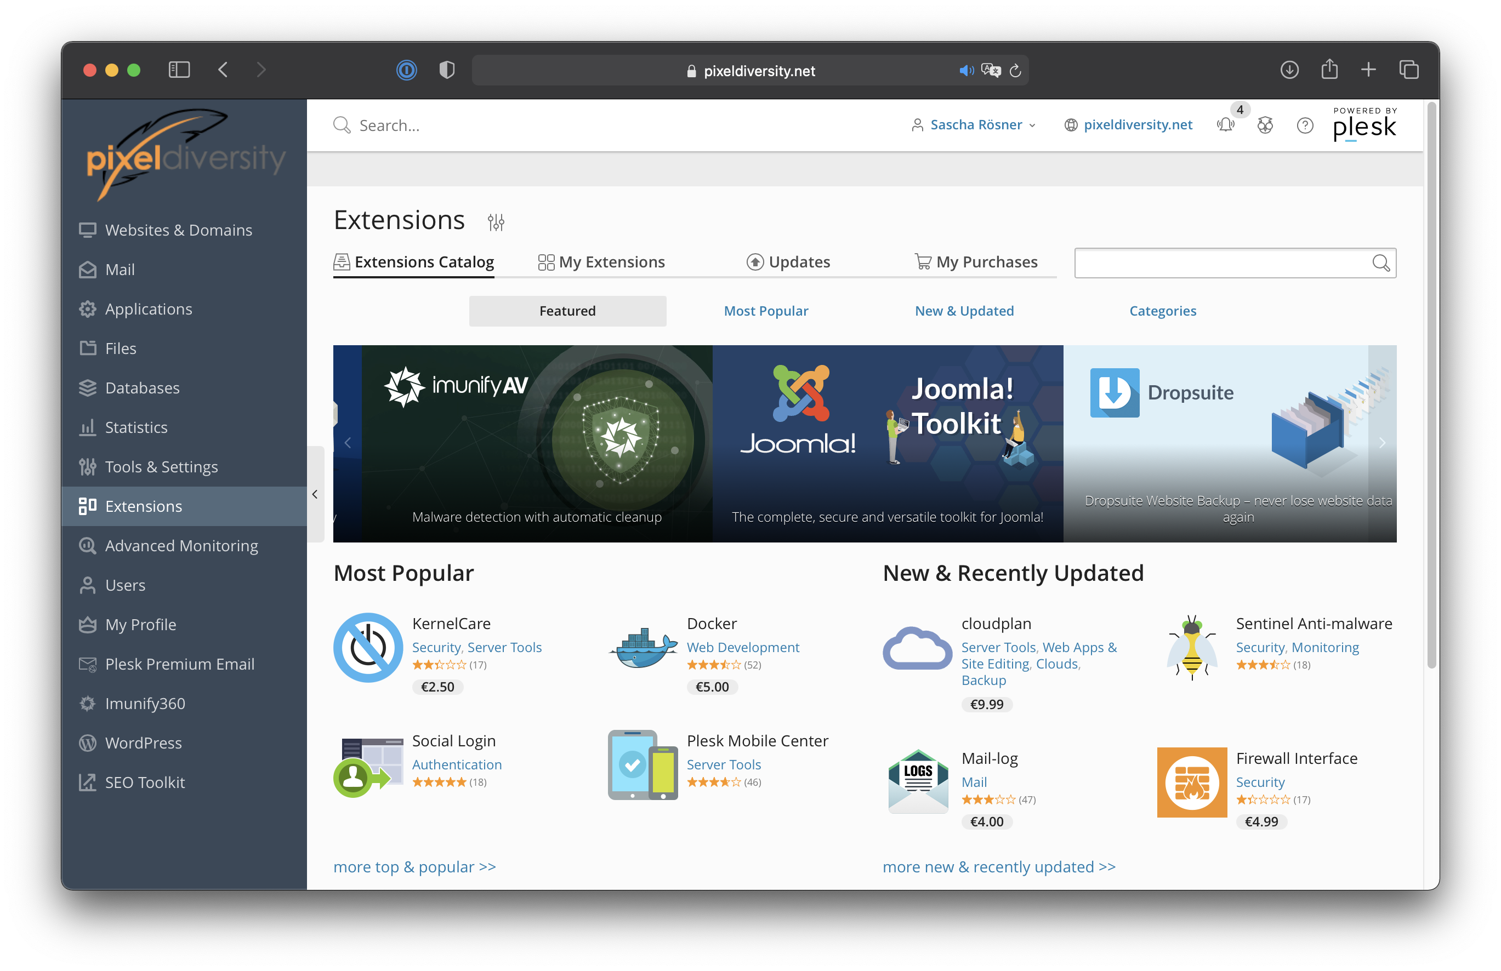
Task: Click the privacy shield icon in toolbar
Action: pyautogui.click(x=446, y=70)
